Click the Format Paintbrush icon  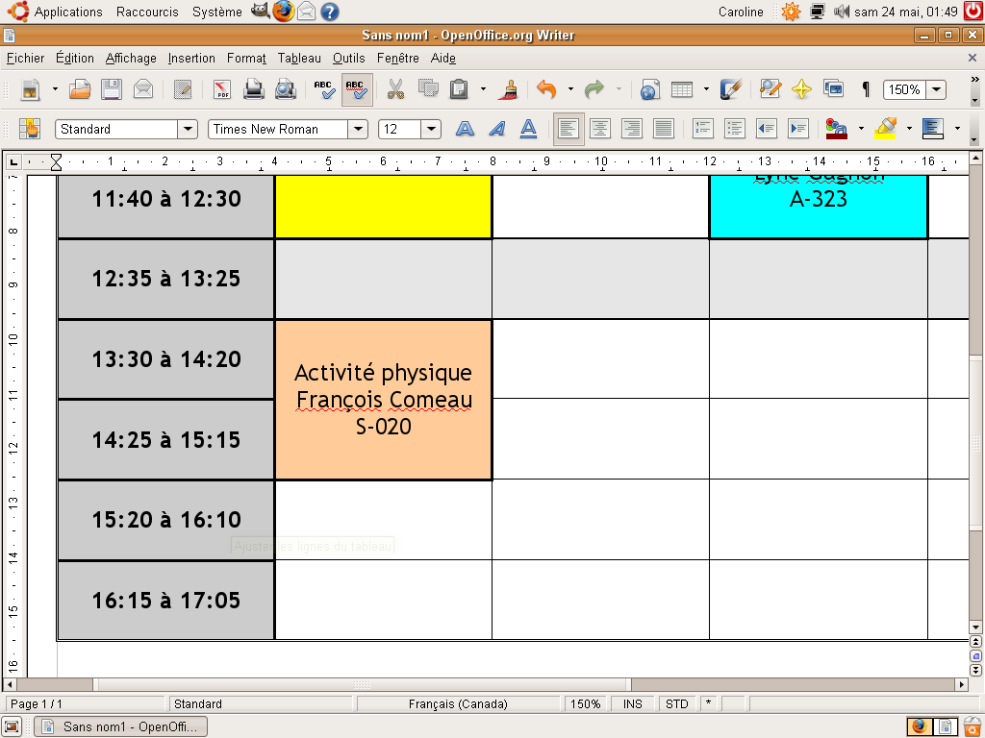click(x=510, y=90)
